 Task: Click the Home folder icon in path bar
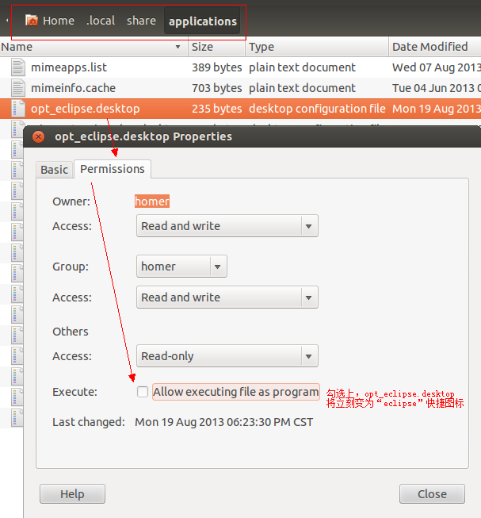(32, 21)
